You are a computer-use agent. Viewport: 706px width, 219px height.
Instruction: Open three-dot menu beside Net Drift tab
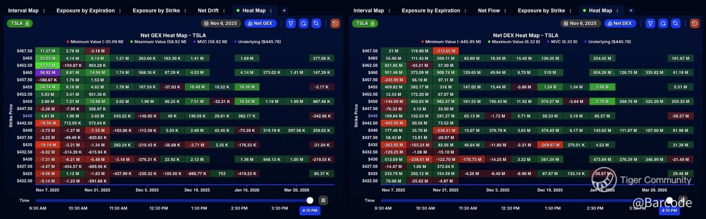pos(224,11)
